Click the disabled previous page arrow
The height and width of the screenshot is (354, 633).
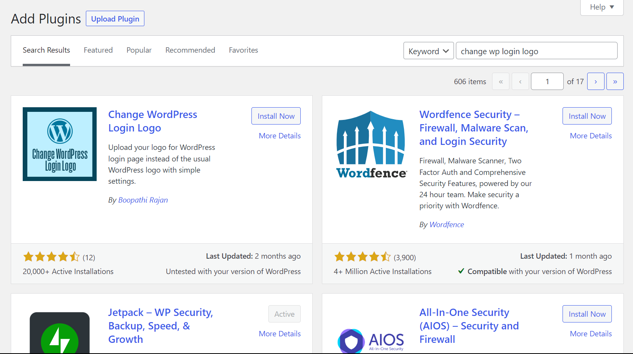(x=520, y=81)
